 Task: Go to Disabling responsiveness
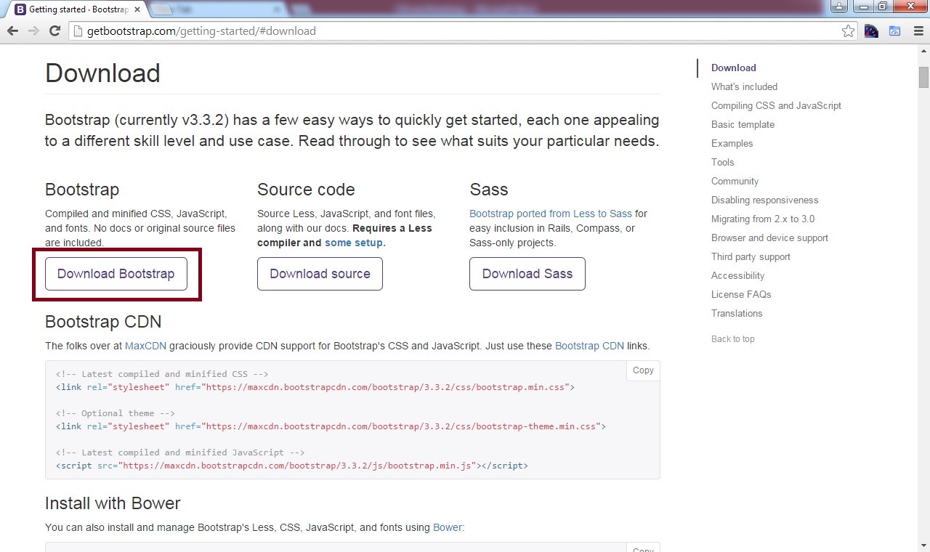pyautogui.click(x=764, y=200)
